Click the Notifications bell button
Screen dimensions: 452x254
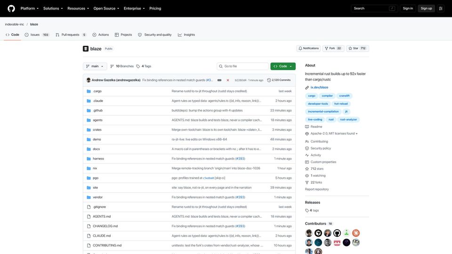tap(308, 48)
